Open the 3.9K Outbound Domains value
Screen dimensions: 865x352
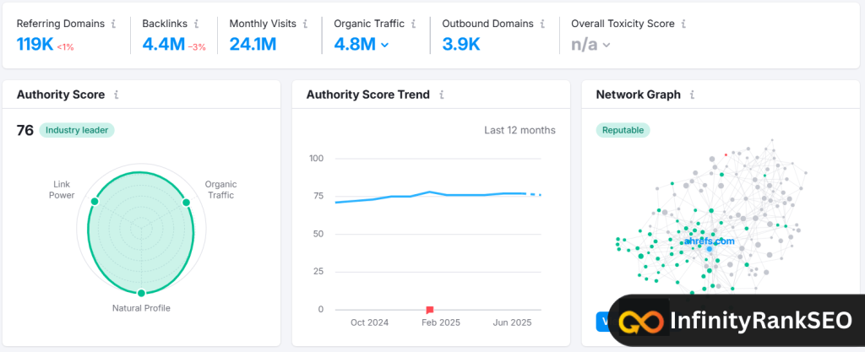(461, 45)
